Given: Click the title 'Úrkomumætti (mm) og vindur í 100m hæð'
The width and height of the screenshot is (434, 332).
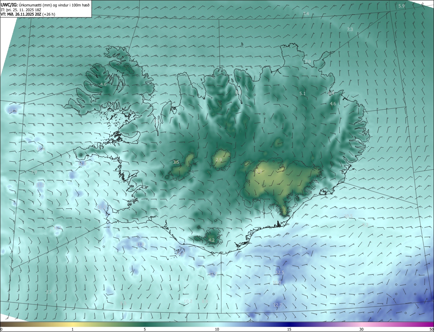Looking at the screenshot, I should [x=54, y=5].
